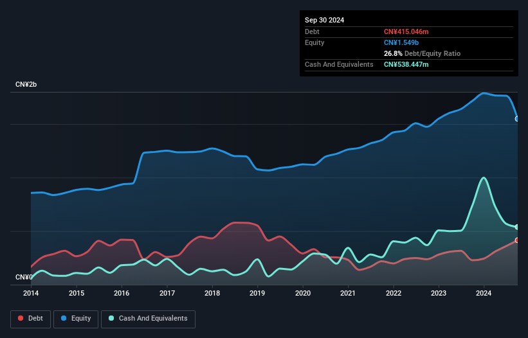The image size is (528, 338).
Task: Click the 2015 x-axis label
Action: tap(77, 293)
